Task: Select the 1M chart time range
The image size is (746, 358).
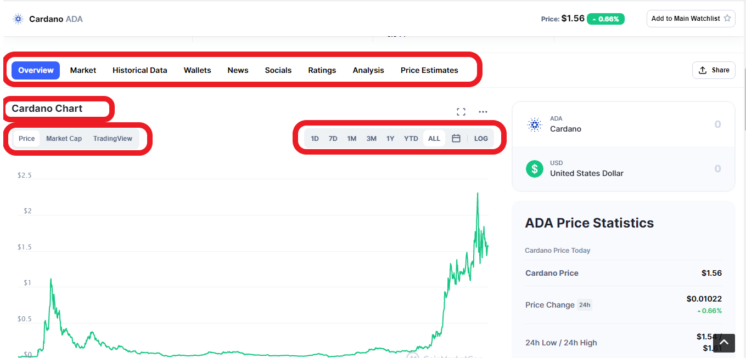Action: [x=352, y=139]
